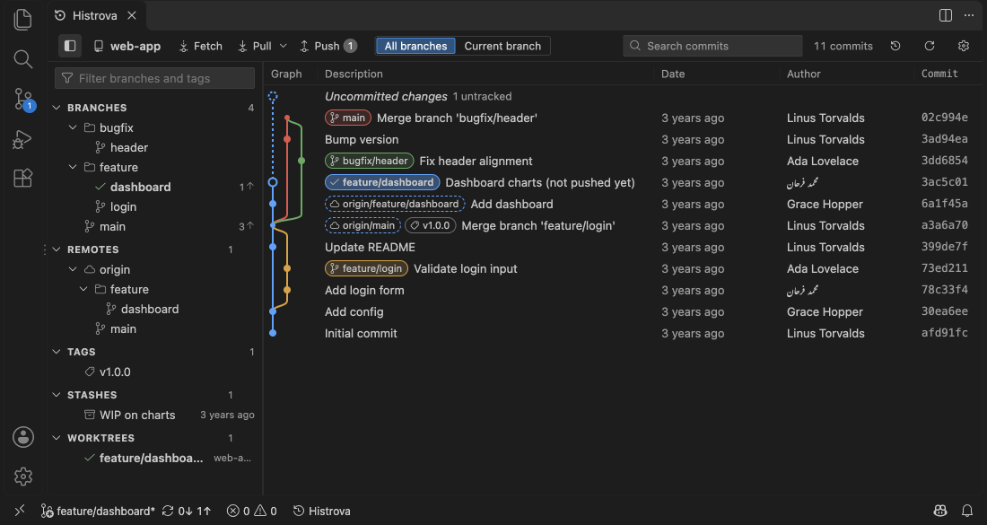Open the Pull options dropdown arrow

point(284,46)
